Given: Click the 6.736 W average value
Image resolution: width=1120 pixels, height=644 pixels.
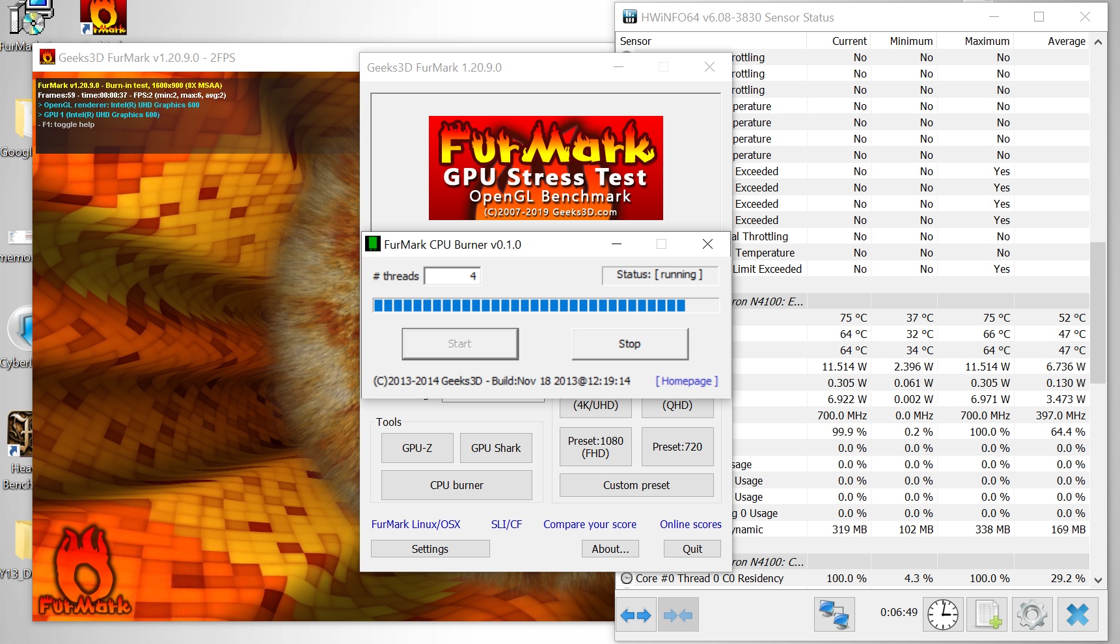Looking at the screenshot, I should [1065, 367].
